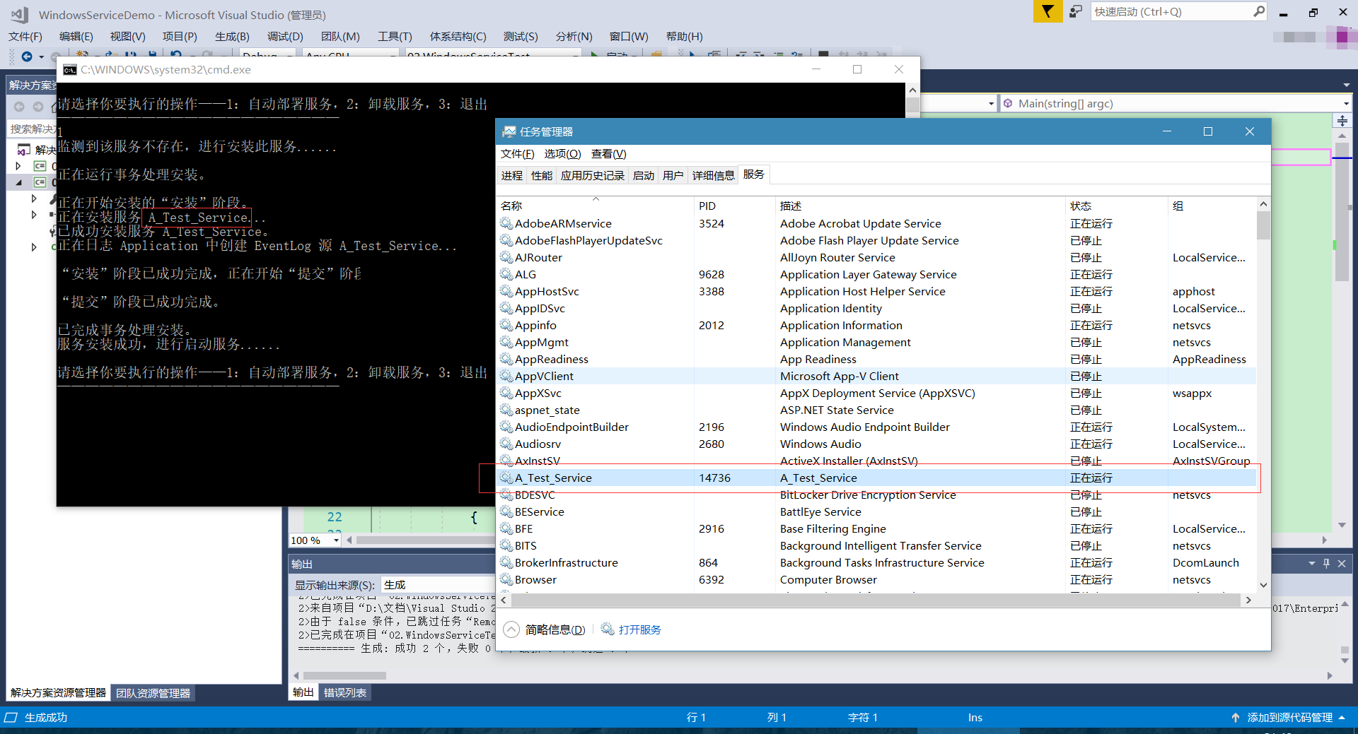Click the 描述 column header
The image size is (1358, 734).
[x=919, y=206]
